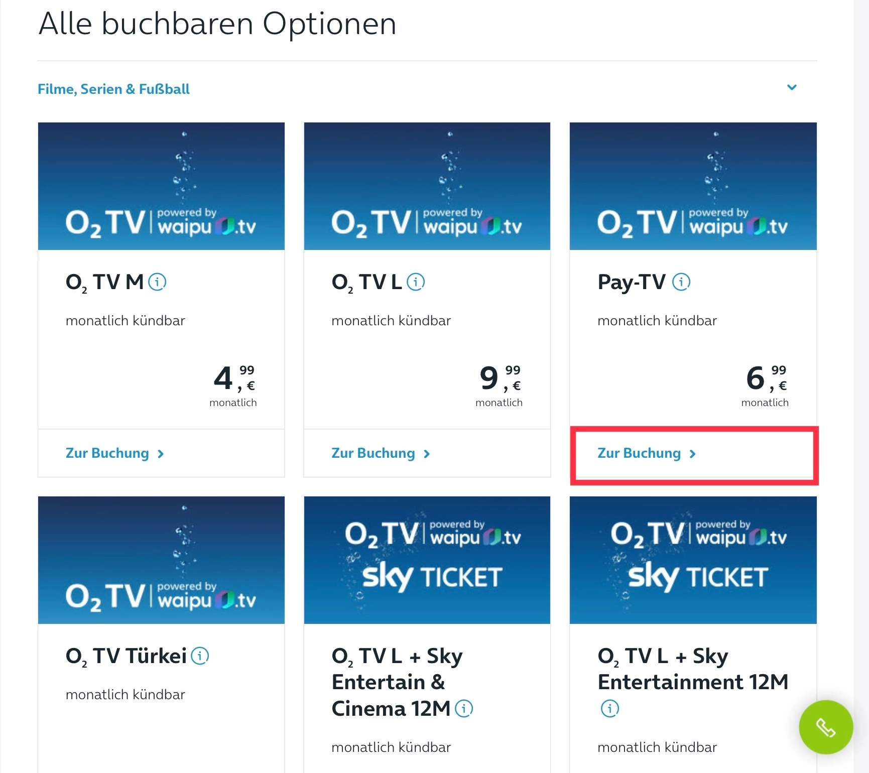Click the Pay-TV info icon
This screenshot has width=869, height=773.
pyautogui.click(x=681, y=282)
